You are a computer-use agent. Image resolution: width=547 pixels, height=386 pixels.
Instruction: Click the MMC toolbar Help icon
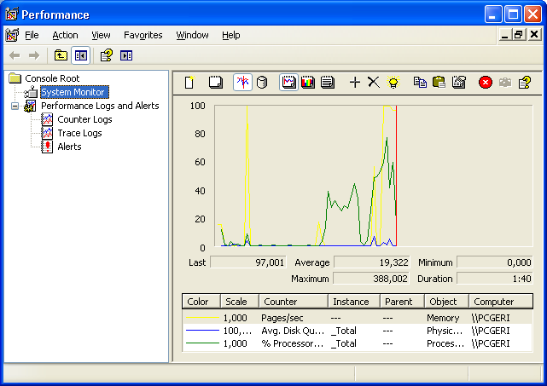click(x=107, y=55)
